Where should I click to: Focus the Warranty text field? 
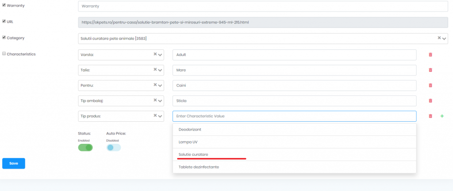point(263,6)
